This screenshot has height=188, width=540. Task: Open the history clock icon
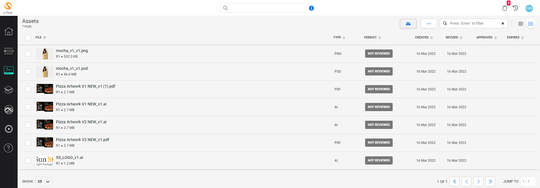[515, 8]
